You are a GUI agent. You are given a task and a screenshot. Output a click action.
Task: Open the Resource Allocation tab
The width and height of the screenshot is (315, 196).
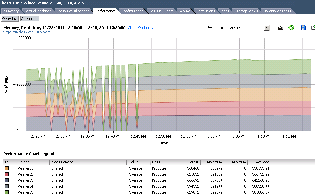click(x=73, y=11)
